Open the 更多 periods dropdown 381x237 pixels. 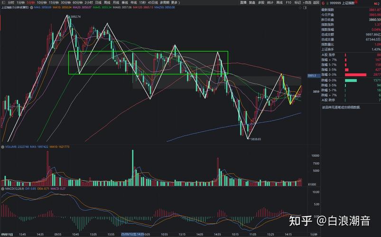tap(175, 2)
